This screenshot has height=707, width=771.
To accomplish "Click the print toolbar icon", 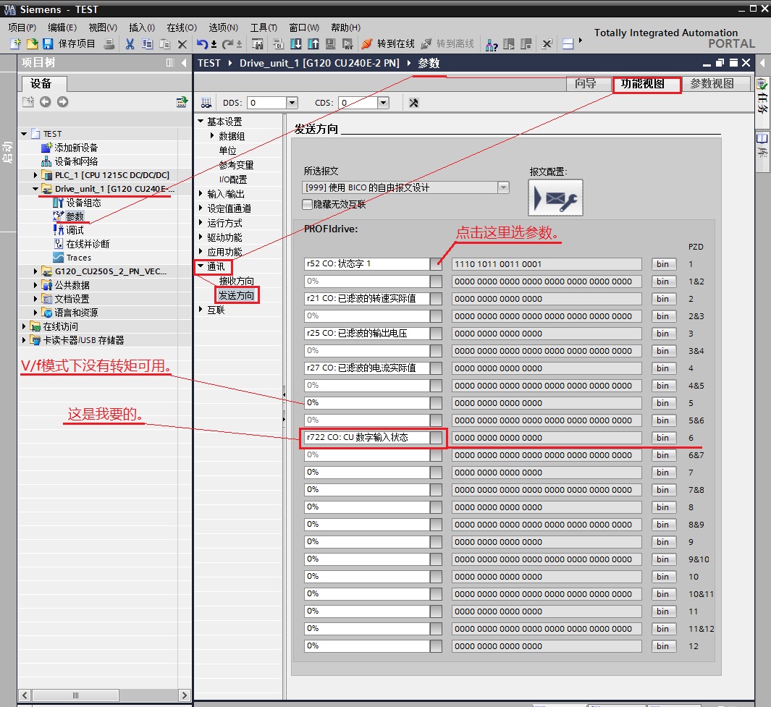I will 109,44.
